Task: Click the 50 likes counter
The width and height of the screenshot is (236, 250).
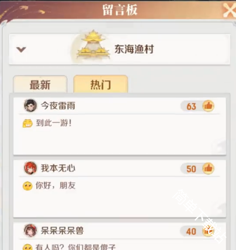Action: pyautogui.click(x=191, y=169)
